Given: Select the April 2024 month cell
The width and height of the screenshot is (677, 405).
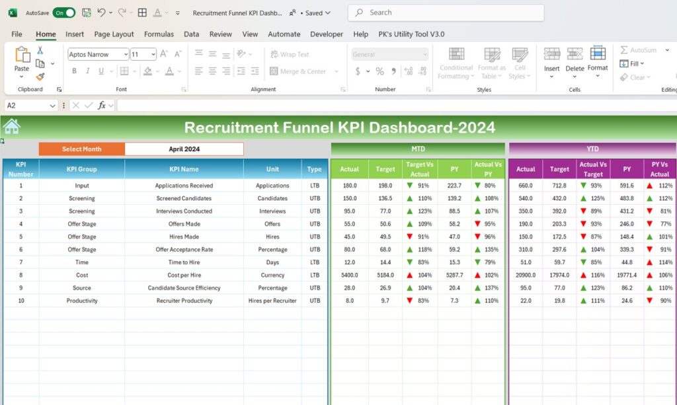Looking at the screenshot, I should (184, 149).
